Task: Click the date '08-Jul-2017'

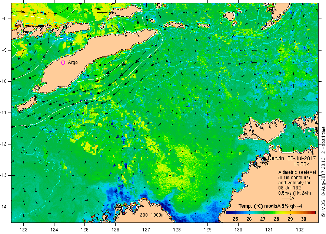Action: coord(302,158)
